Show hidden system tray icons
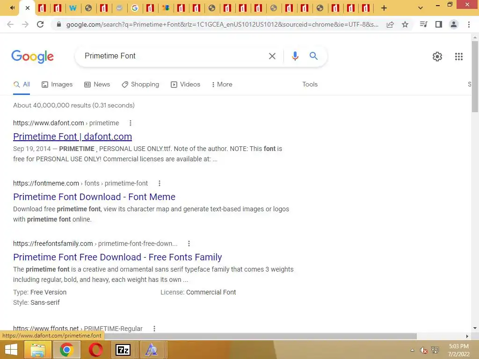This screenshot has width=479, height=359. point(412,350)
